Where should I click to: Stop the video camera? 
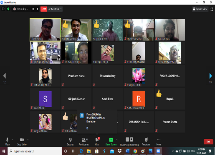(x=22, y=142)
